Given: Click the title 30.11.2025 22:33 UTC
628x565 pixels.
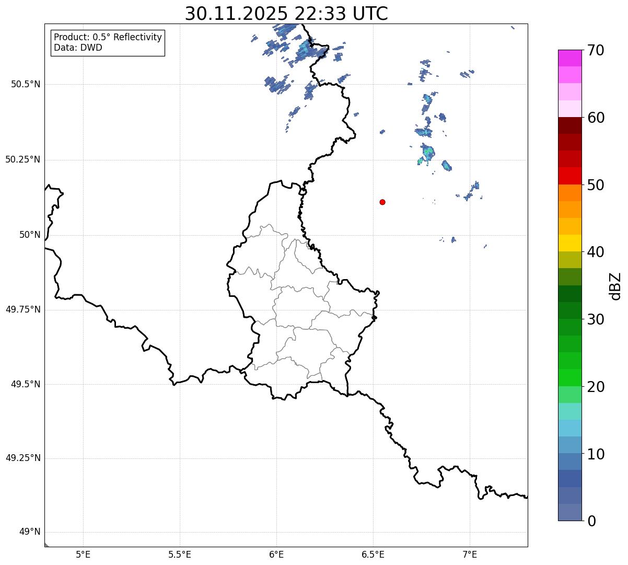Looking at the screenshot, I should click(286, 14).
